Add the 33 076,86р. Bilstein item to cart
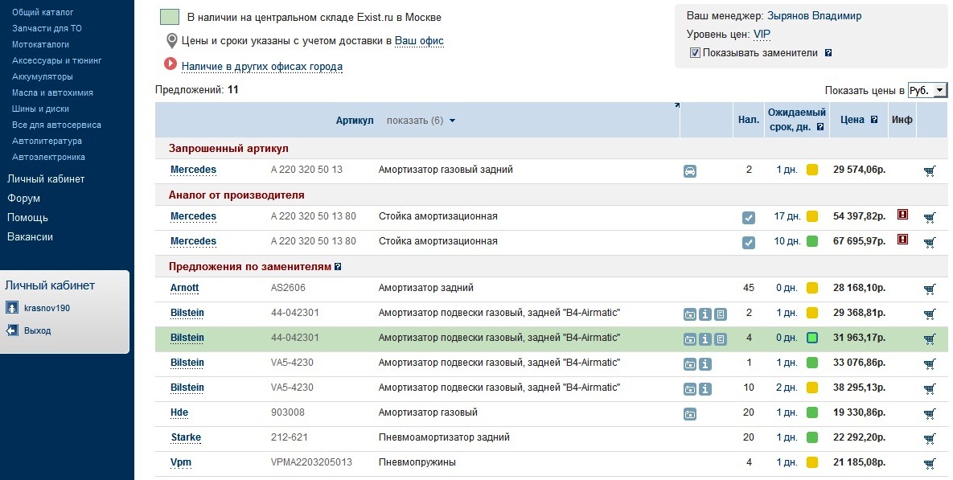This screenshot has width=953, height=480. coord(930,364)
